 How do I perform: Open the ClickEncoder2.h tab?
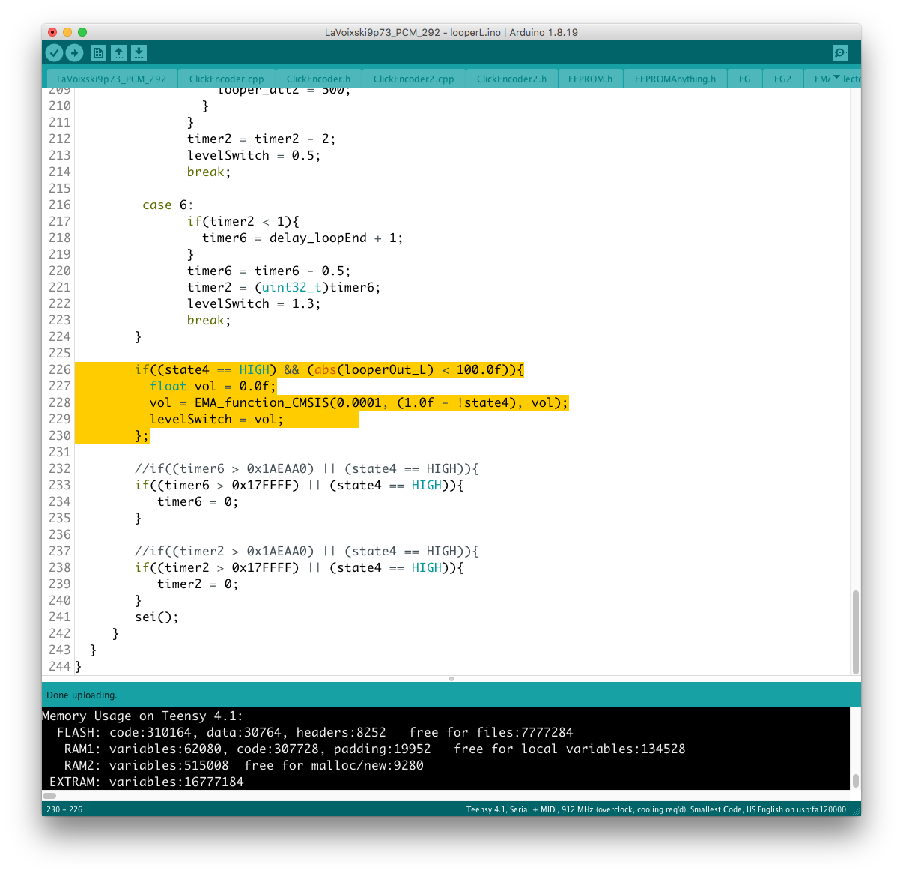click(511, 79)
